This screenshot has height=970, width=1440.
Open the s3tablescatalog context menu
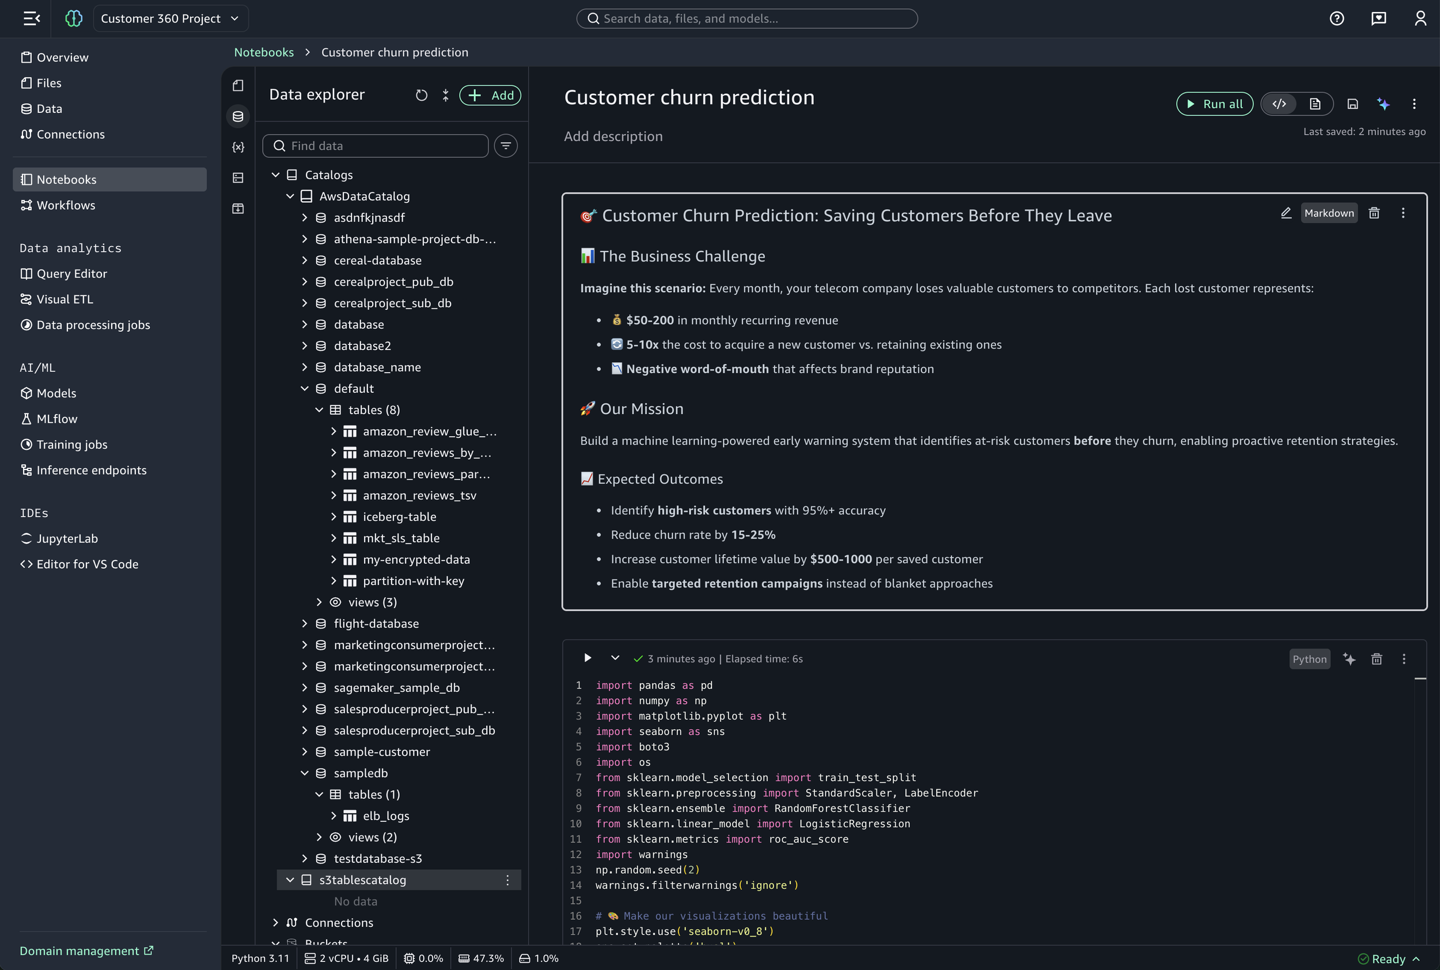[x=507, y=880]
